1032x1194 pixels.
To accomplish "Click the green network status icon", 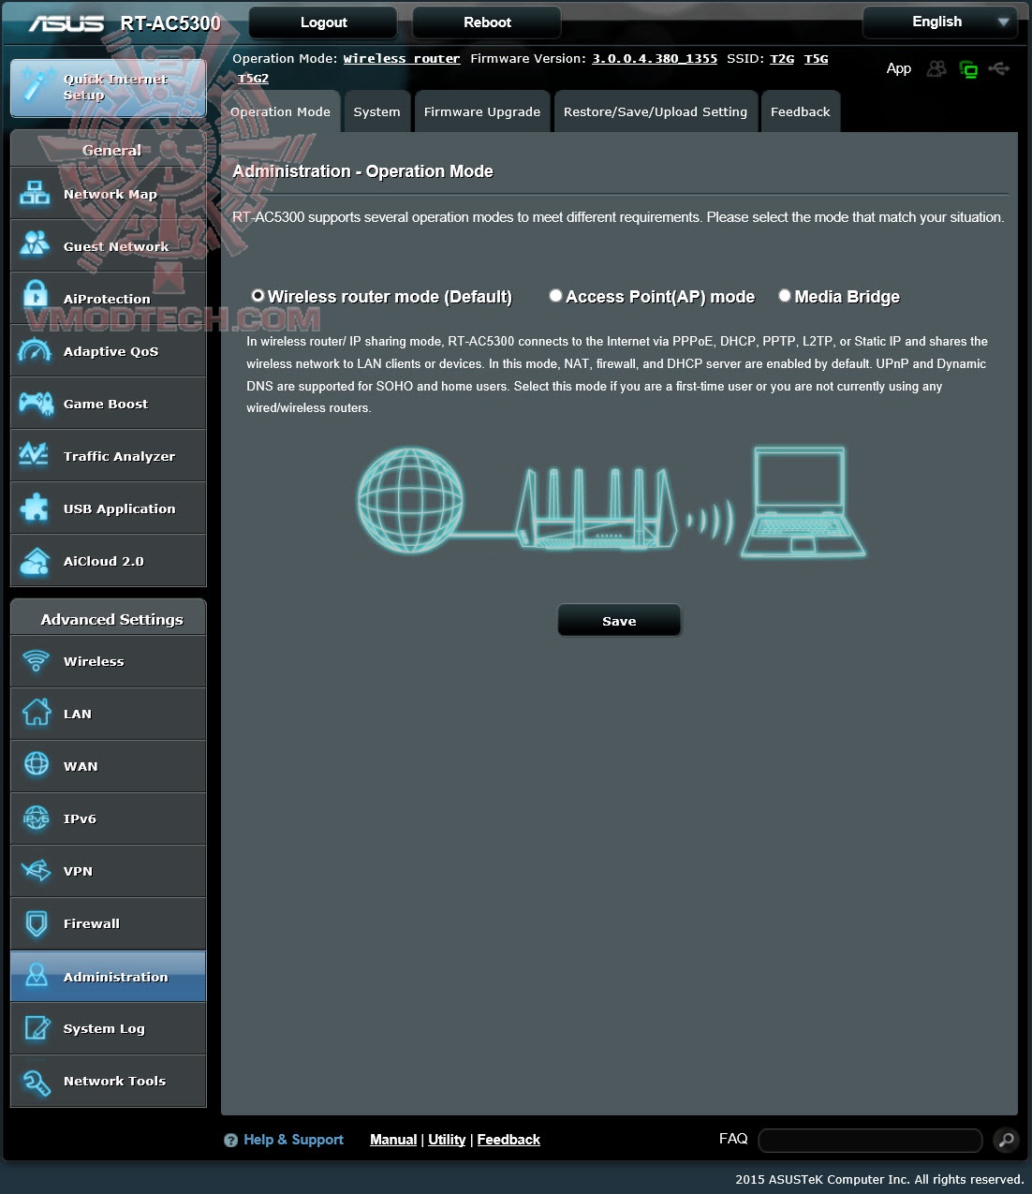I will pos(968,69).
